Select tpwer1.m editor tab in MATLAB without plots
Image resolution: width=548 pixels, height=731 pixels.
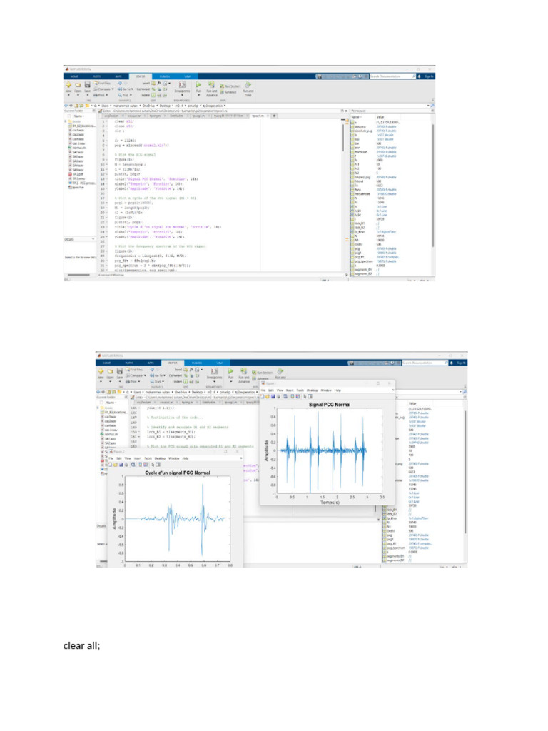click(x=259, y=116)
